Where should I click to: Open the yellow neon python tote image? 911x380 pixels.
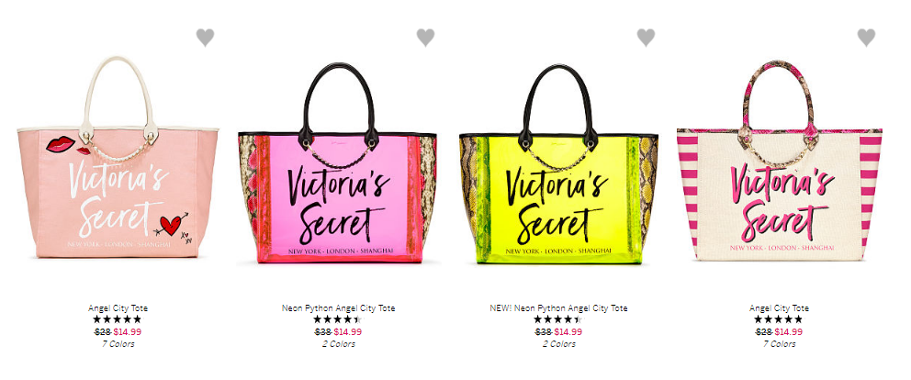(x=558, y=164)
